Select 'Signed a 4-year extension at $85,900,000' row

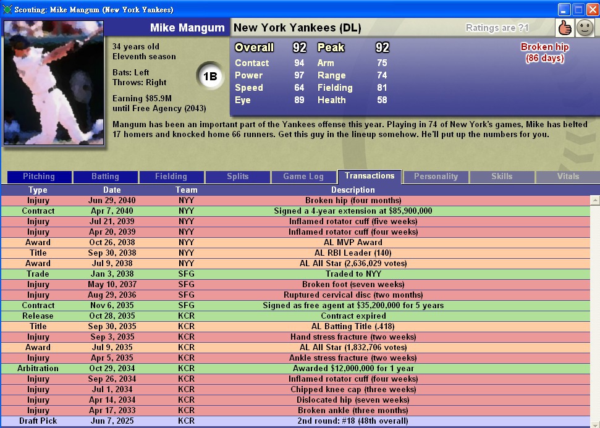(x=295, y=211)
